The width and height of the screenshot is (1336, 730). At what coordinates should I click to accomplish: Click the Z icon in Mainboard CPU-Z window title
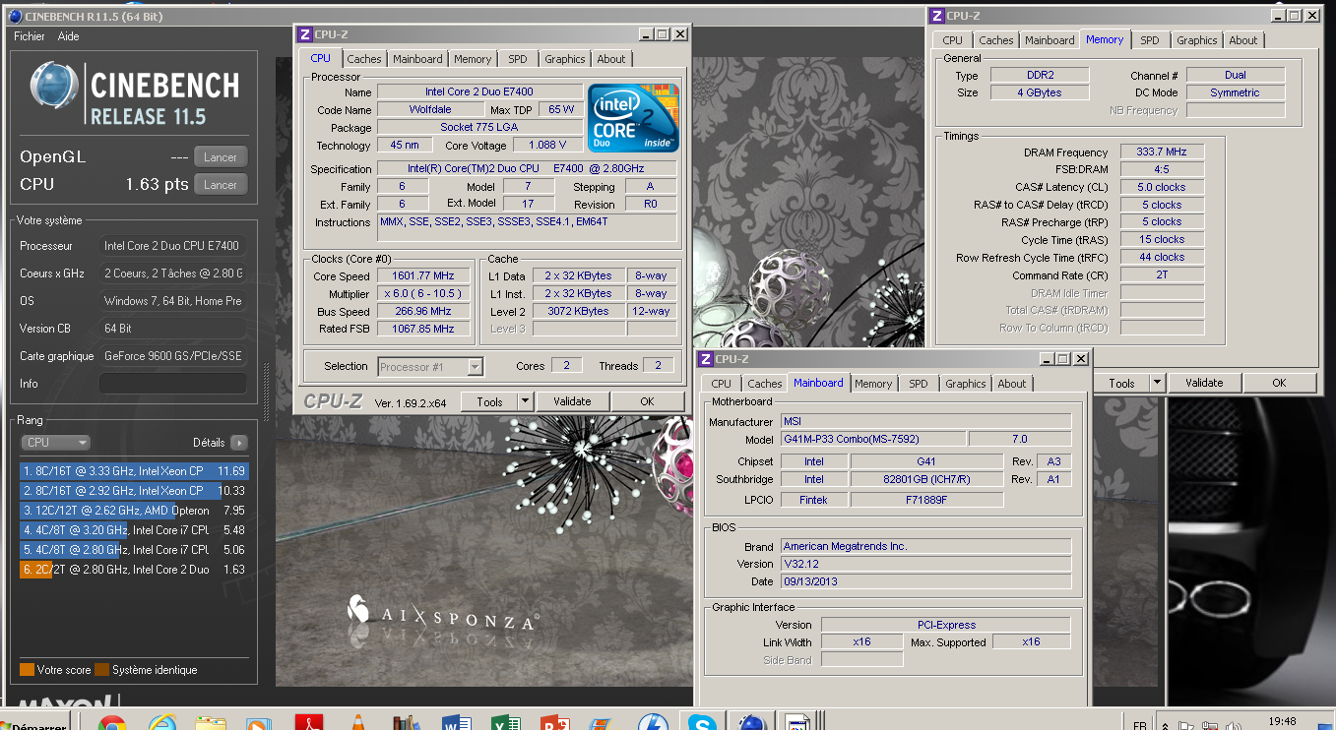tap(707, 359)
